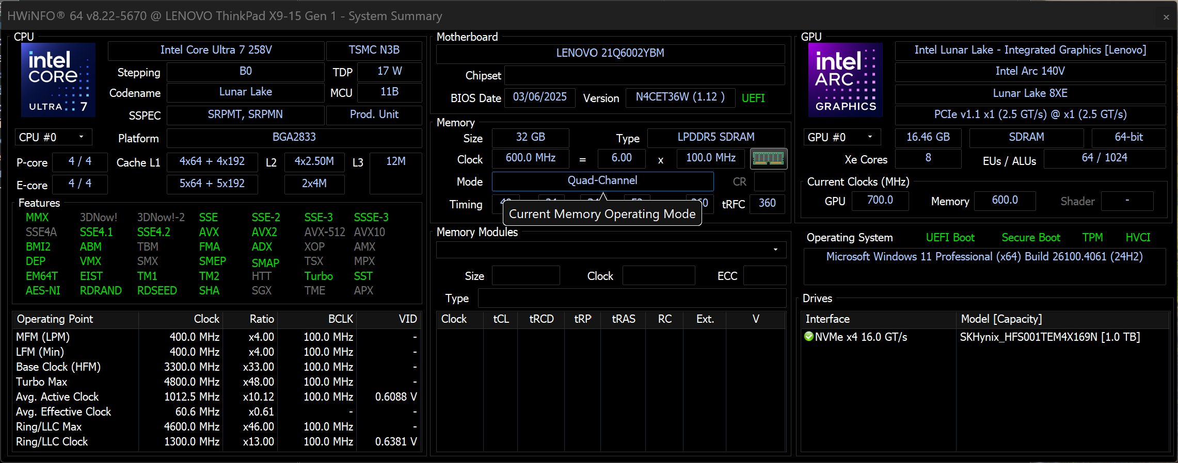Click the TDP value '17 W'
The height and width of the screenshot is (463, 1178).
point(390,71)
